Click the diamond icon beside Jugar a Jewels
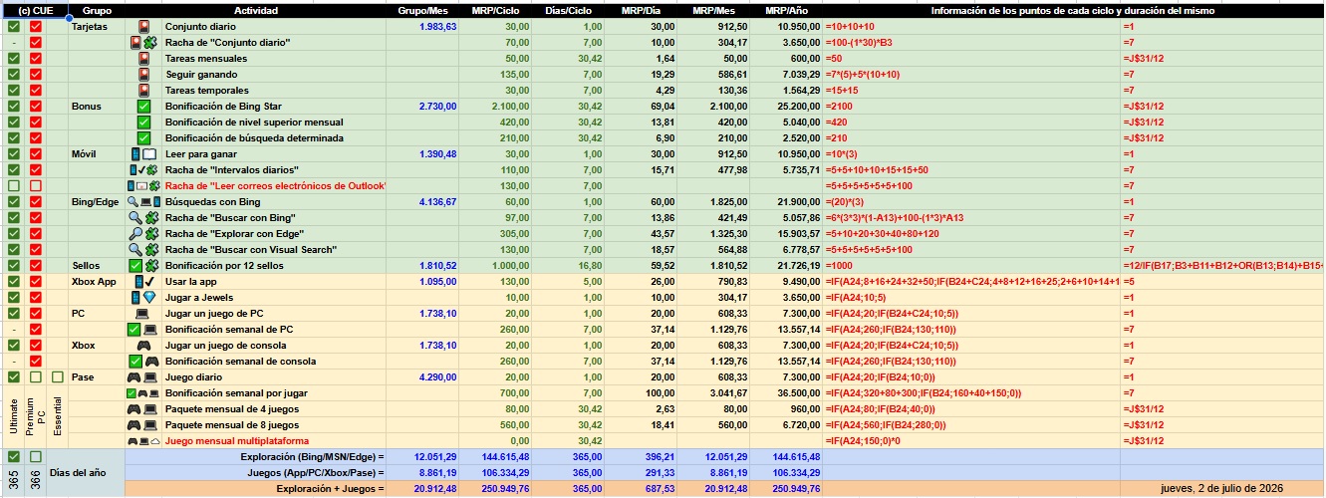 pyautogui.click(x=150, y=298)
